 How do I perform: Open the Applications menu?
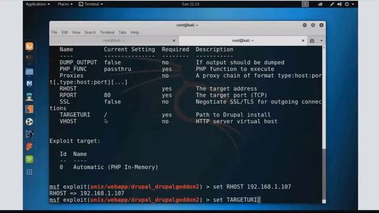(38, 4)
